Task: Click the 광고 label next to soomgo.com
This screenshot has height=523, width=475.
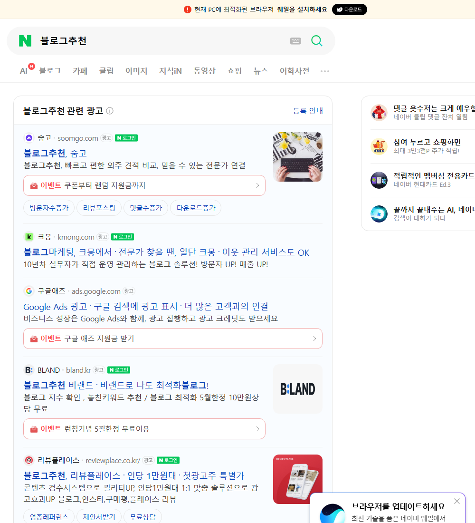Action: 106,138
